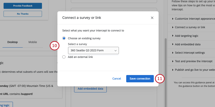This screenshot has height=107, width=215.
Task: Click the Provide Feedback button
Action: click(23, 5)
